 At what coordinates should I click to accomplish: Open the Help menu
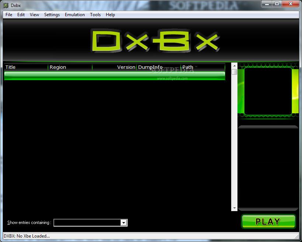(110, 15)
